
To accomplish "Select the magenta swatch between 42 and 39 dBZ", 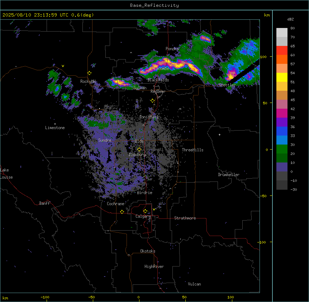I will (x=282, y=113).
